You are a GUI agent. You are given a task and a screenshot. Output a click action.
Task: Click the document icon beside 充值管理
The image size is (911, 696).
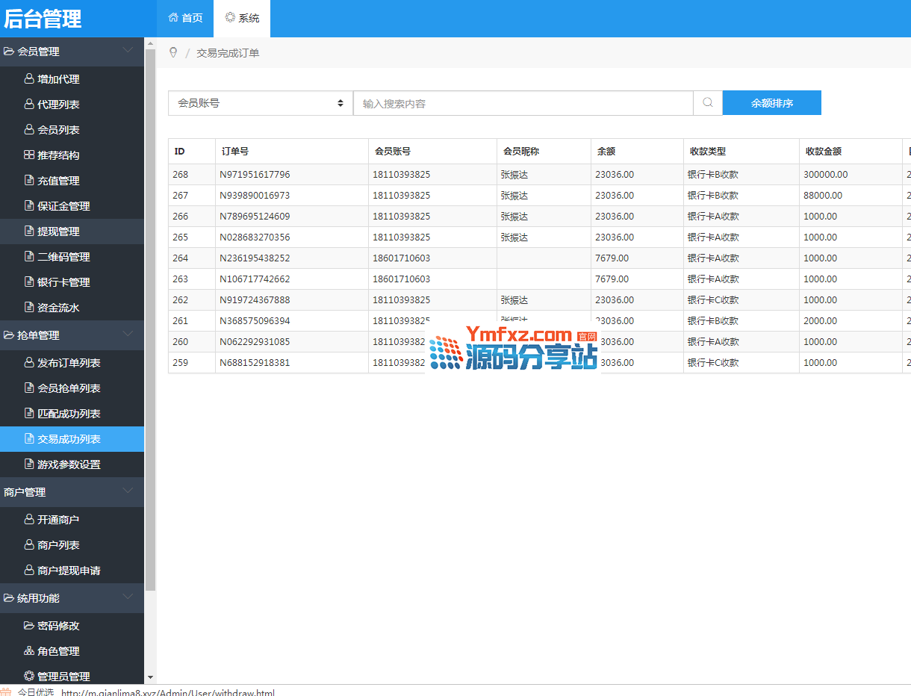point(29,181)
